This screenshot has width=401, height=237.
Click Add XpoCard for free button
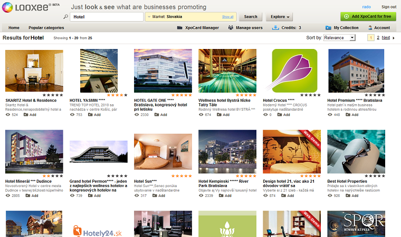pos(368,17)
